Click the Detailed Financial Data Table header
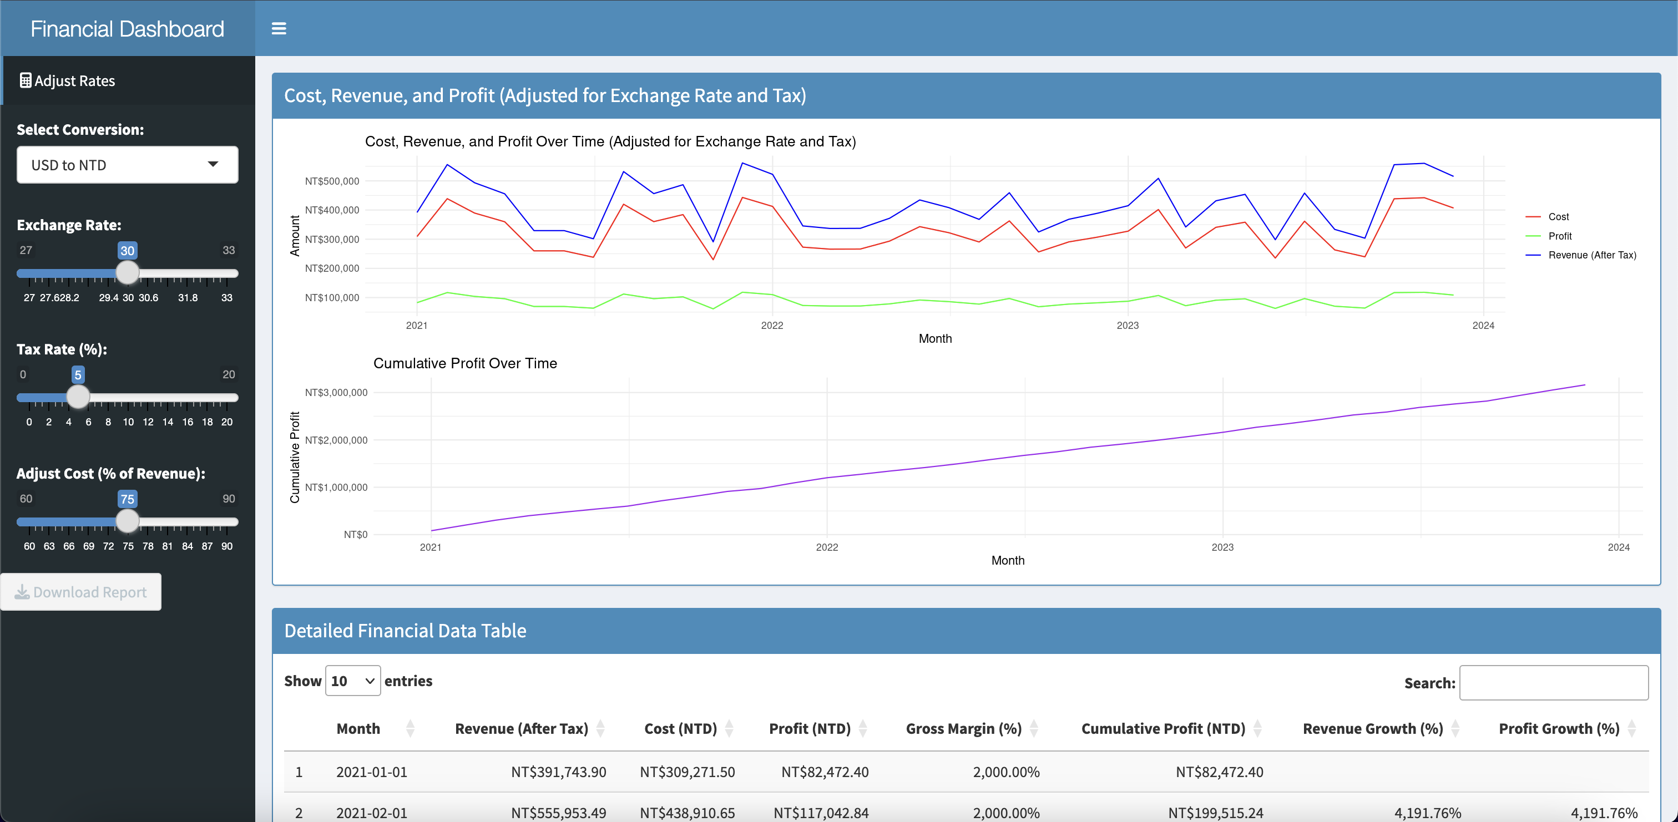This screenshot has width=1678, height=822. tap(405, 631)
